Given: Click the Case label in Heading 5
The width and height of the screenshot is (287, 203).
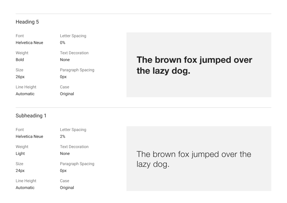Looking at the screenshot, I should tap(64, 87).
